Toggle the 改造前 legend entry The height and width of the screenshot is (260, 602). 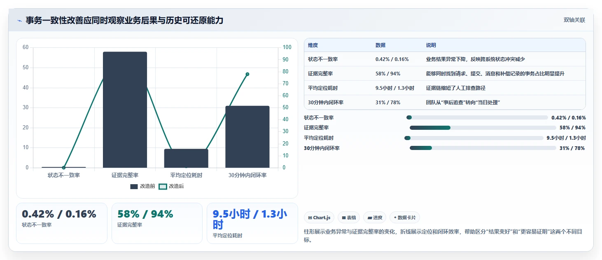pos(142,186)
